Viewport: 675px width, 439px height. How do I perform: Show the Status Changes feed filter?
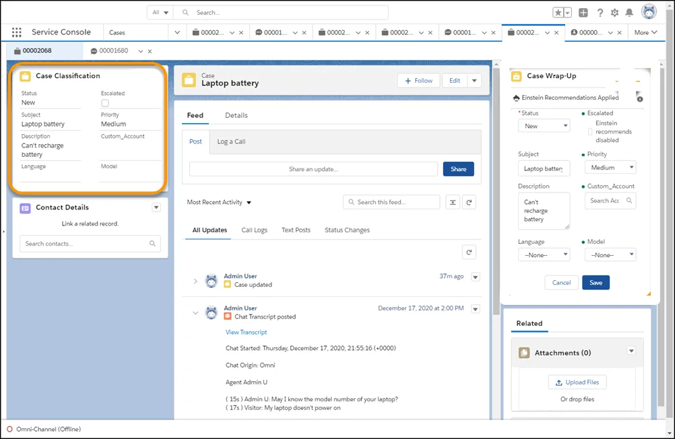click(x=347, y=230)
